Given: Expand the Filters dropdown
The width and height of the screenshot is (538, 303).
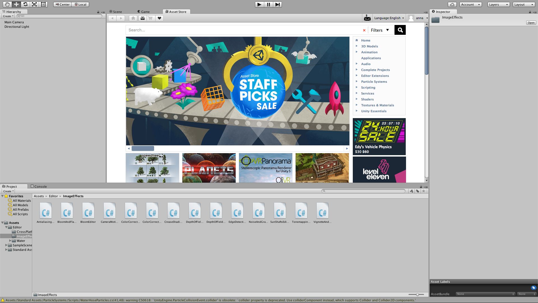Looking at the screenshot, I should [380, 30].
